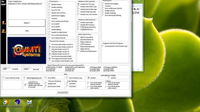Enable LOTR texture fix

[78, 44]
